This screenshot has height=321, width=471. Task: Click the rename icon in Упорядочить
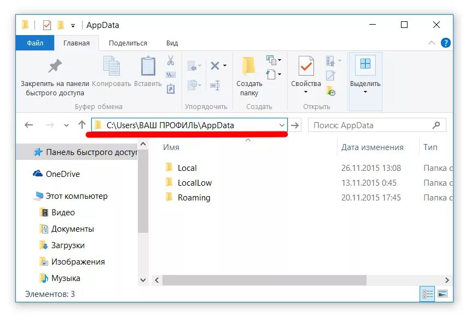pos(215,85)
